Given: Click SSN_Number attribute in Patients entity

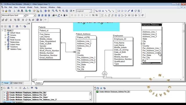Looking at the screenshot, I should tap(46, 48).
